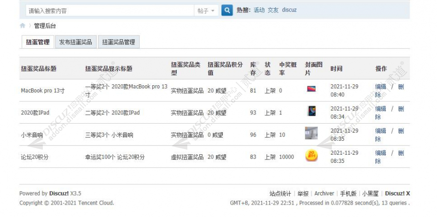
Task: Click the 虚拟扭蛋奖品 type cell
Action: click(x=187, y=157)
